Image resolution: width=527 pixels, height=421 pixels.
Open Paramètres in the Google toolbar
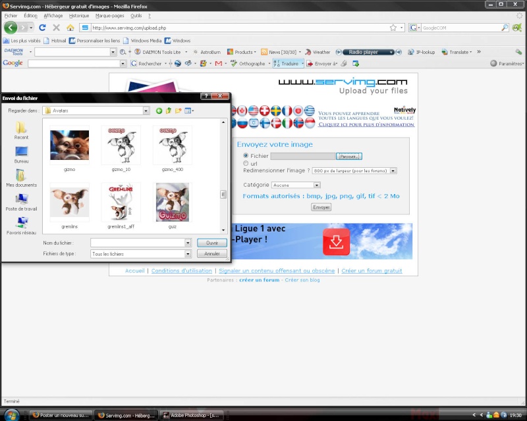tap(507, 63)
